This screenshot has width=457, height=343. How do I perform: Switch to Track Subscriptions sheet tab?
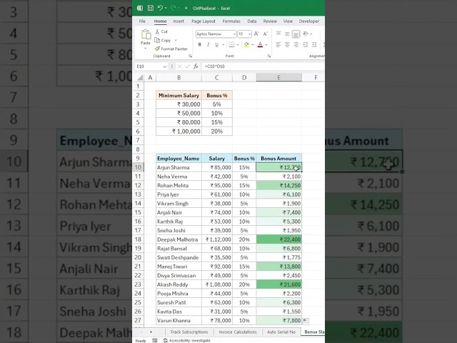[189, 332]
